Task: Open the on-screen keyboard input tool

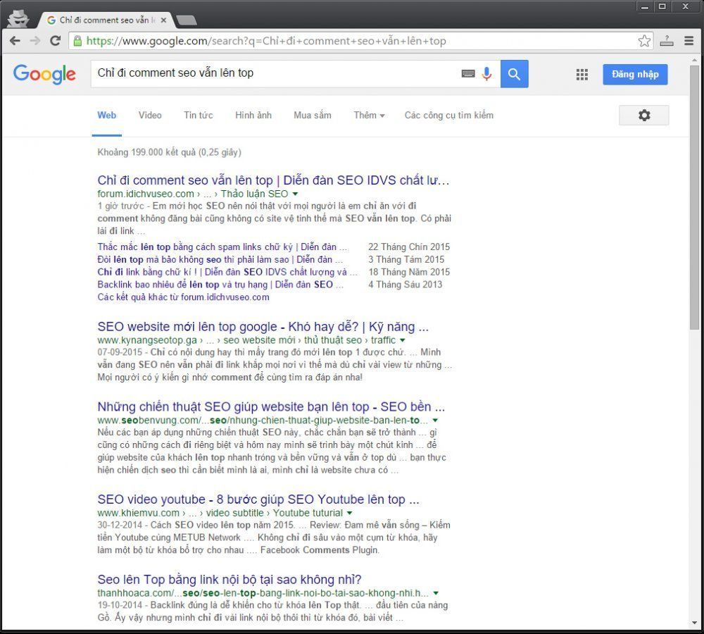Action: click(468, 74)
